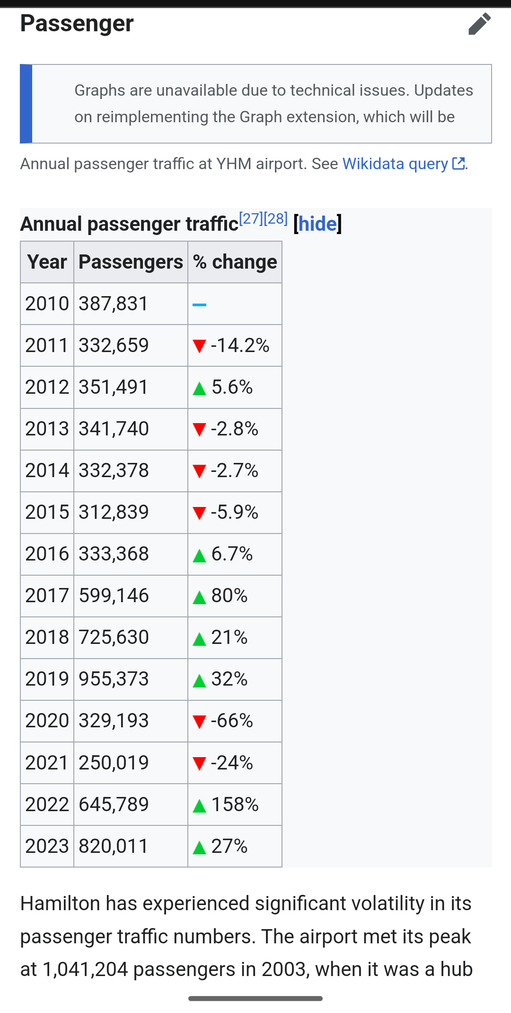Click the % change column header
Image resolution: width=511 pixels, height=1013 pixels.
coord(235,262)
